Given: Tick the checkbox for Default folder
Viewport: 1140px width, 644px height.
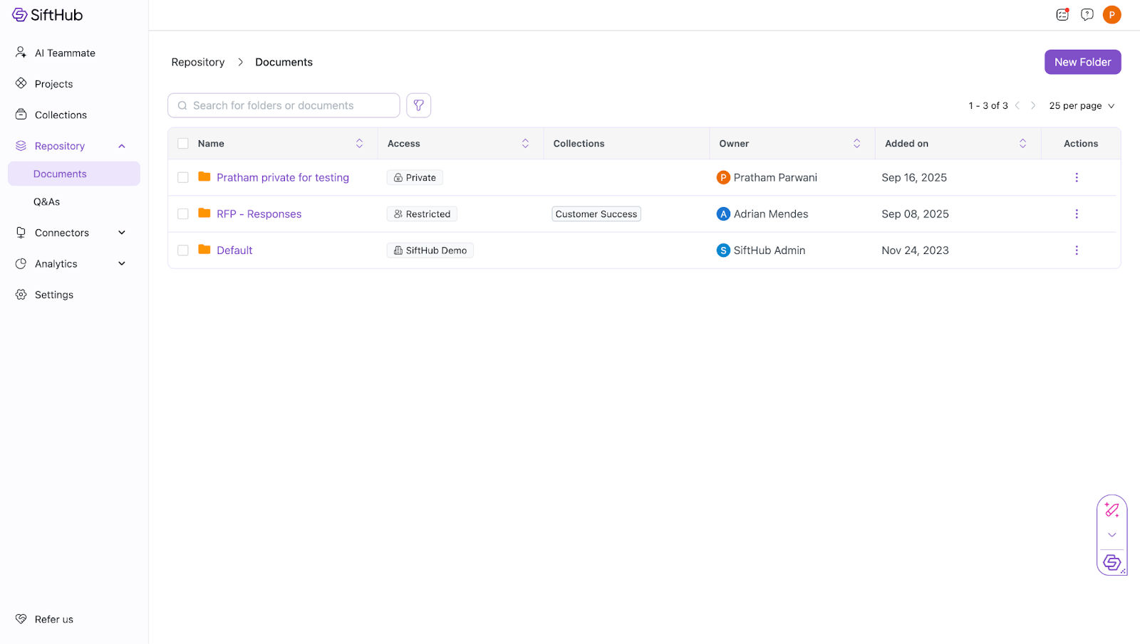Looking at the screenshot, I should [x=183, y=250].
